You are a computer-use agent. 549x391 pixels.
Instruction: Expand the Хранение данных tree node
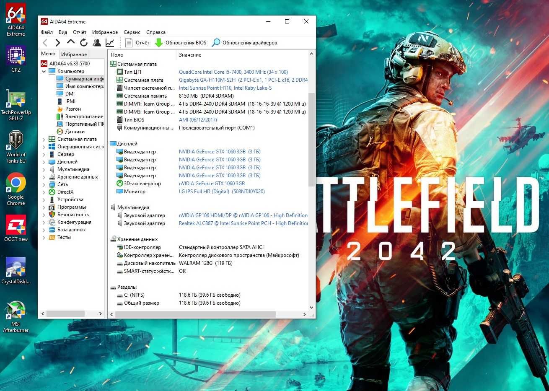pos(44,177)
